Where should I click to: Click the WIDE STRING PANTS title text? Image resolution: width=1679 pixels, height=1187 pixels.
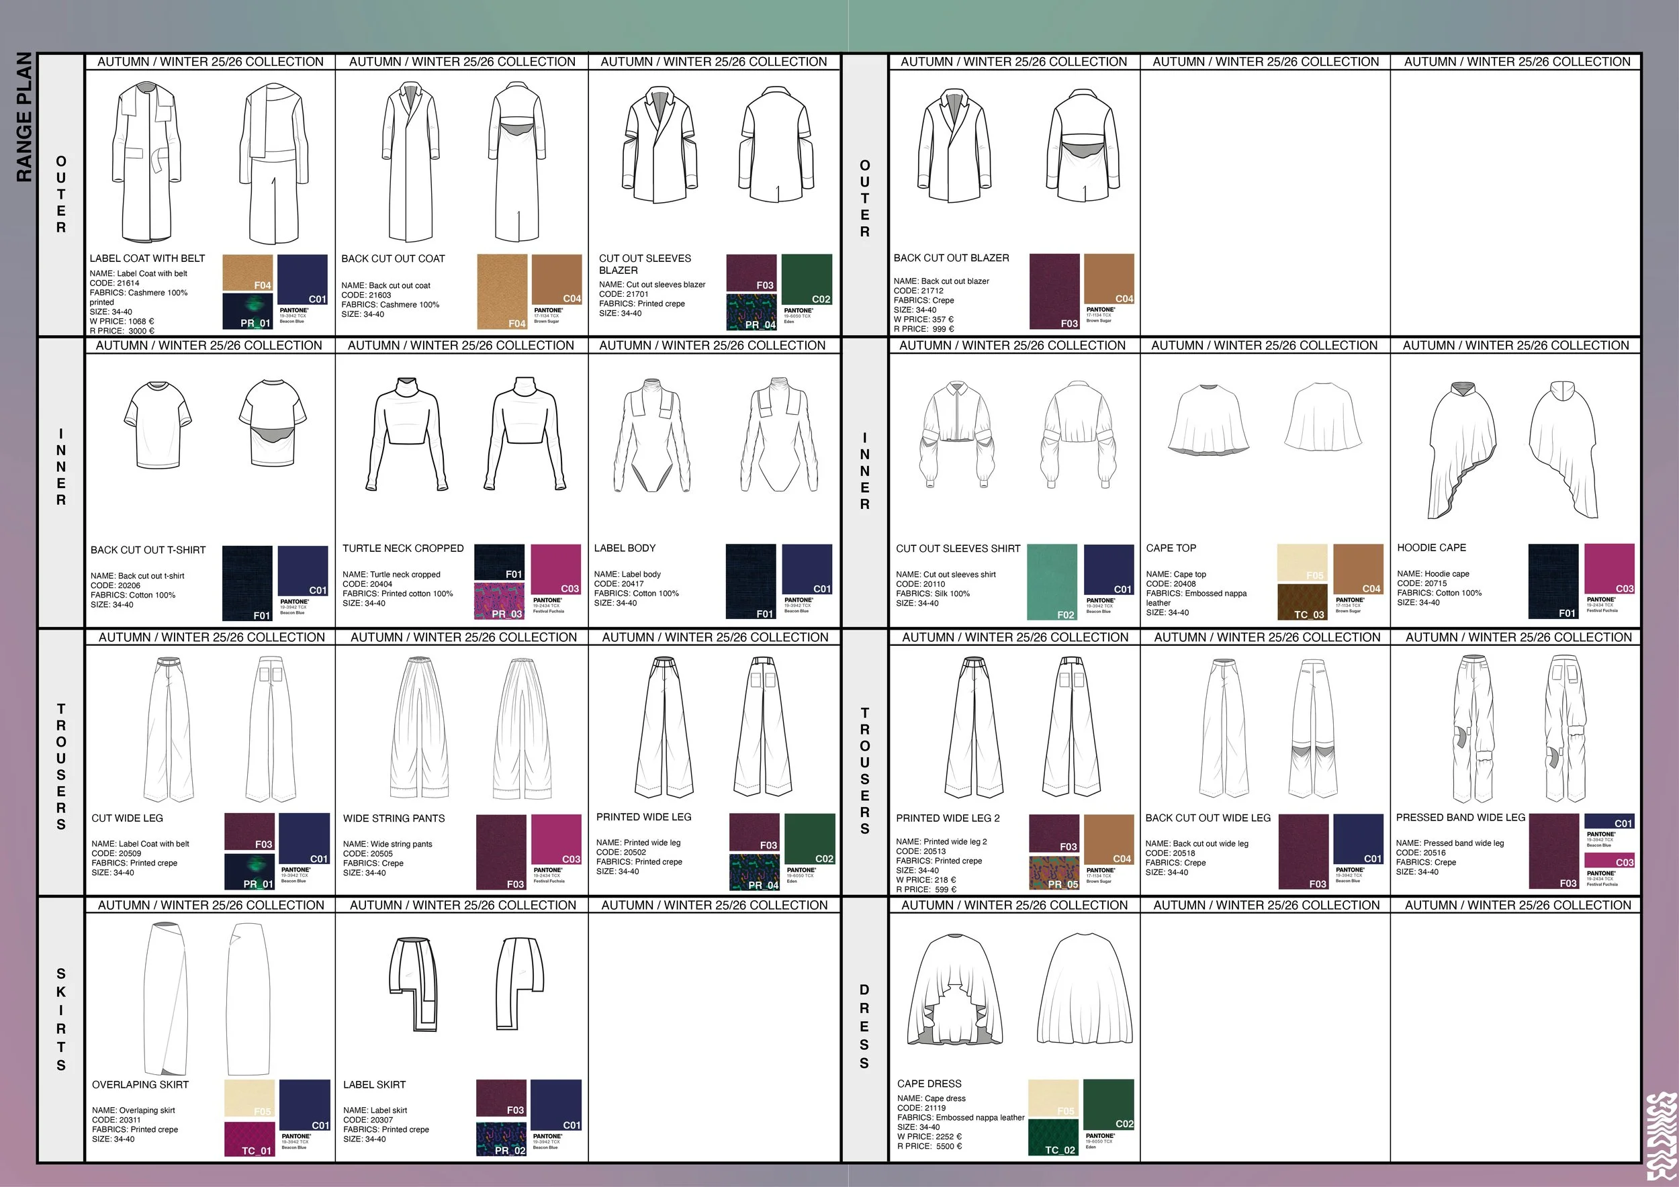[x=394, y=818]
